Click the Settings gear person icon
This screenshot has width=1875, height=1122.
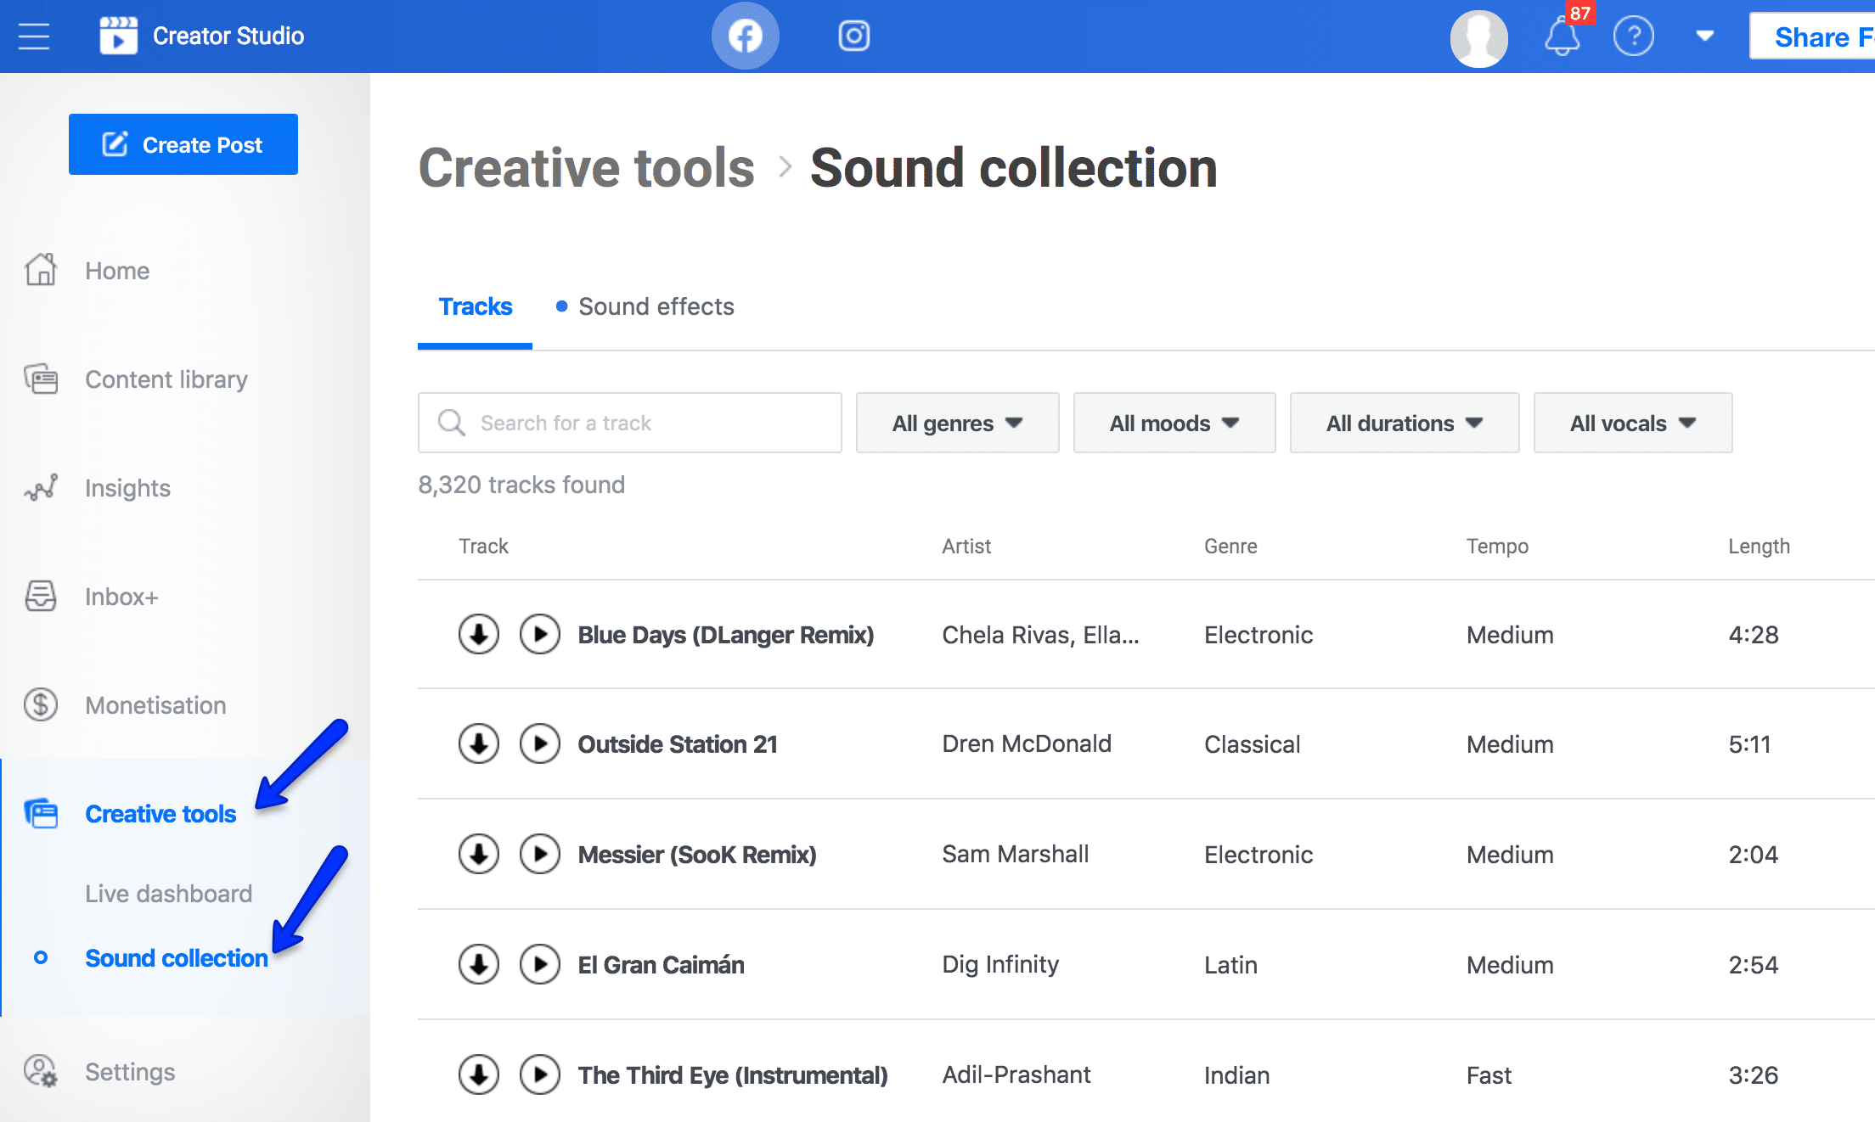click(41, 1071)
